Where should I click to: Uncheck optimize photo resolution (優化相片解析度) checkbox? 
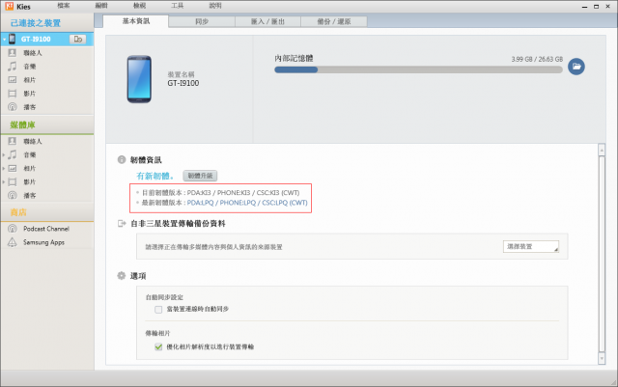click(158, 346)
